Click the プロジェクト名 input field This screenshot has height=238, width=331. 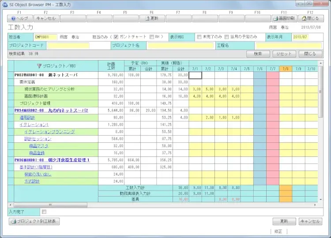point(180,45)
